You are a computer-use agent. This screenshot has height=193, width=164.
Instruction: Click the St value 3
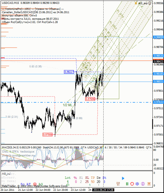tap(104, 182)
